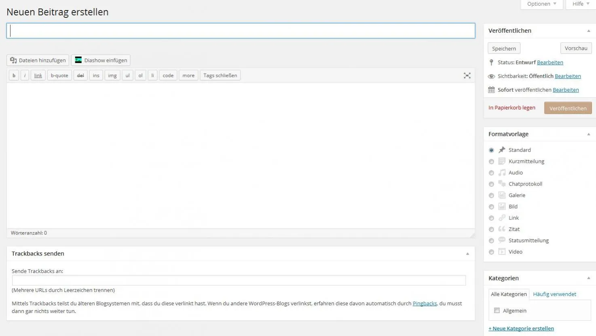596x336 pixels.
Task: Click the b-quote toolbar button
Action: (59, 76)
